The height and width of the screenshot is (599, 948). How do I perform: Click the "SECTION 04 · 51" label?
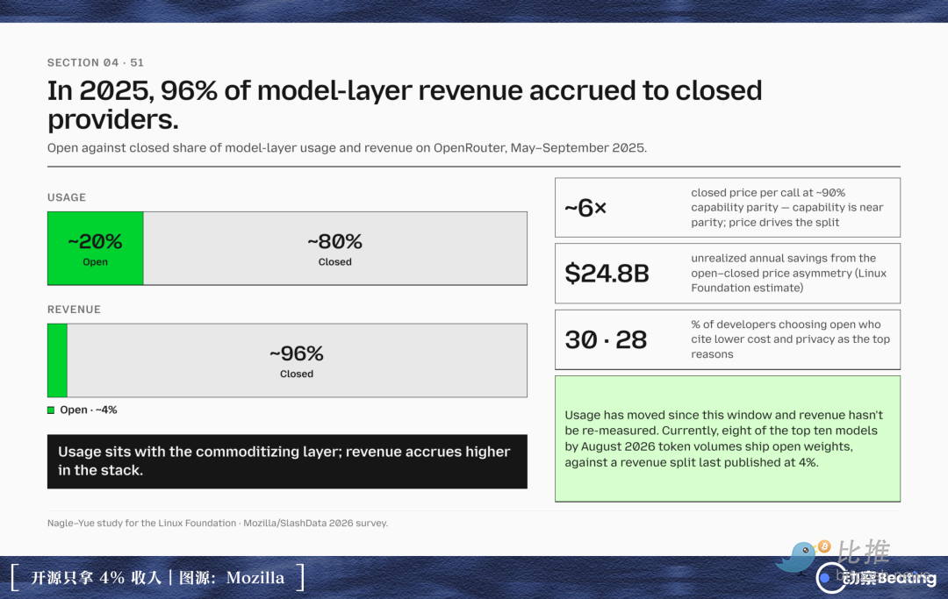pyautogui.click(x=96, y=63)
